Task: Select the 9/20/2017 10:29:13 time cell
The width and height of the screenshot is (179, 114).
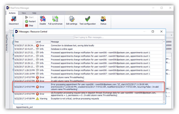Action: 25,67
